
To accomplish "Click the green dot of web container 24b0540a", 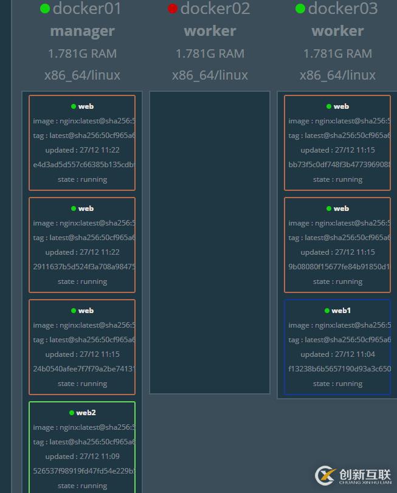I will [x=74, y=311].
